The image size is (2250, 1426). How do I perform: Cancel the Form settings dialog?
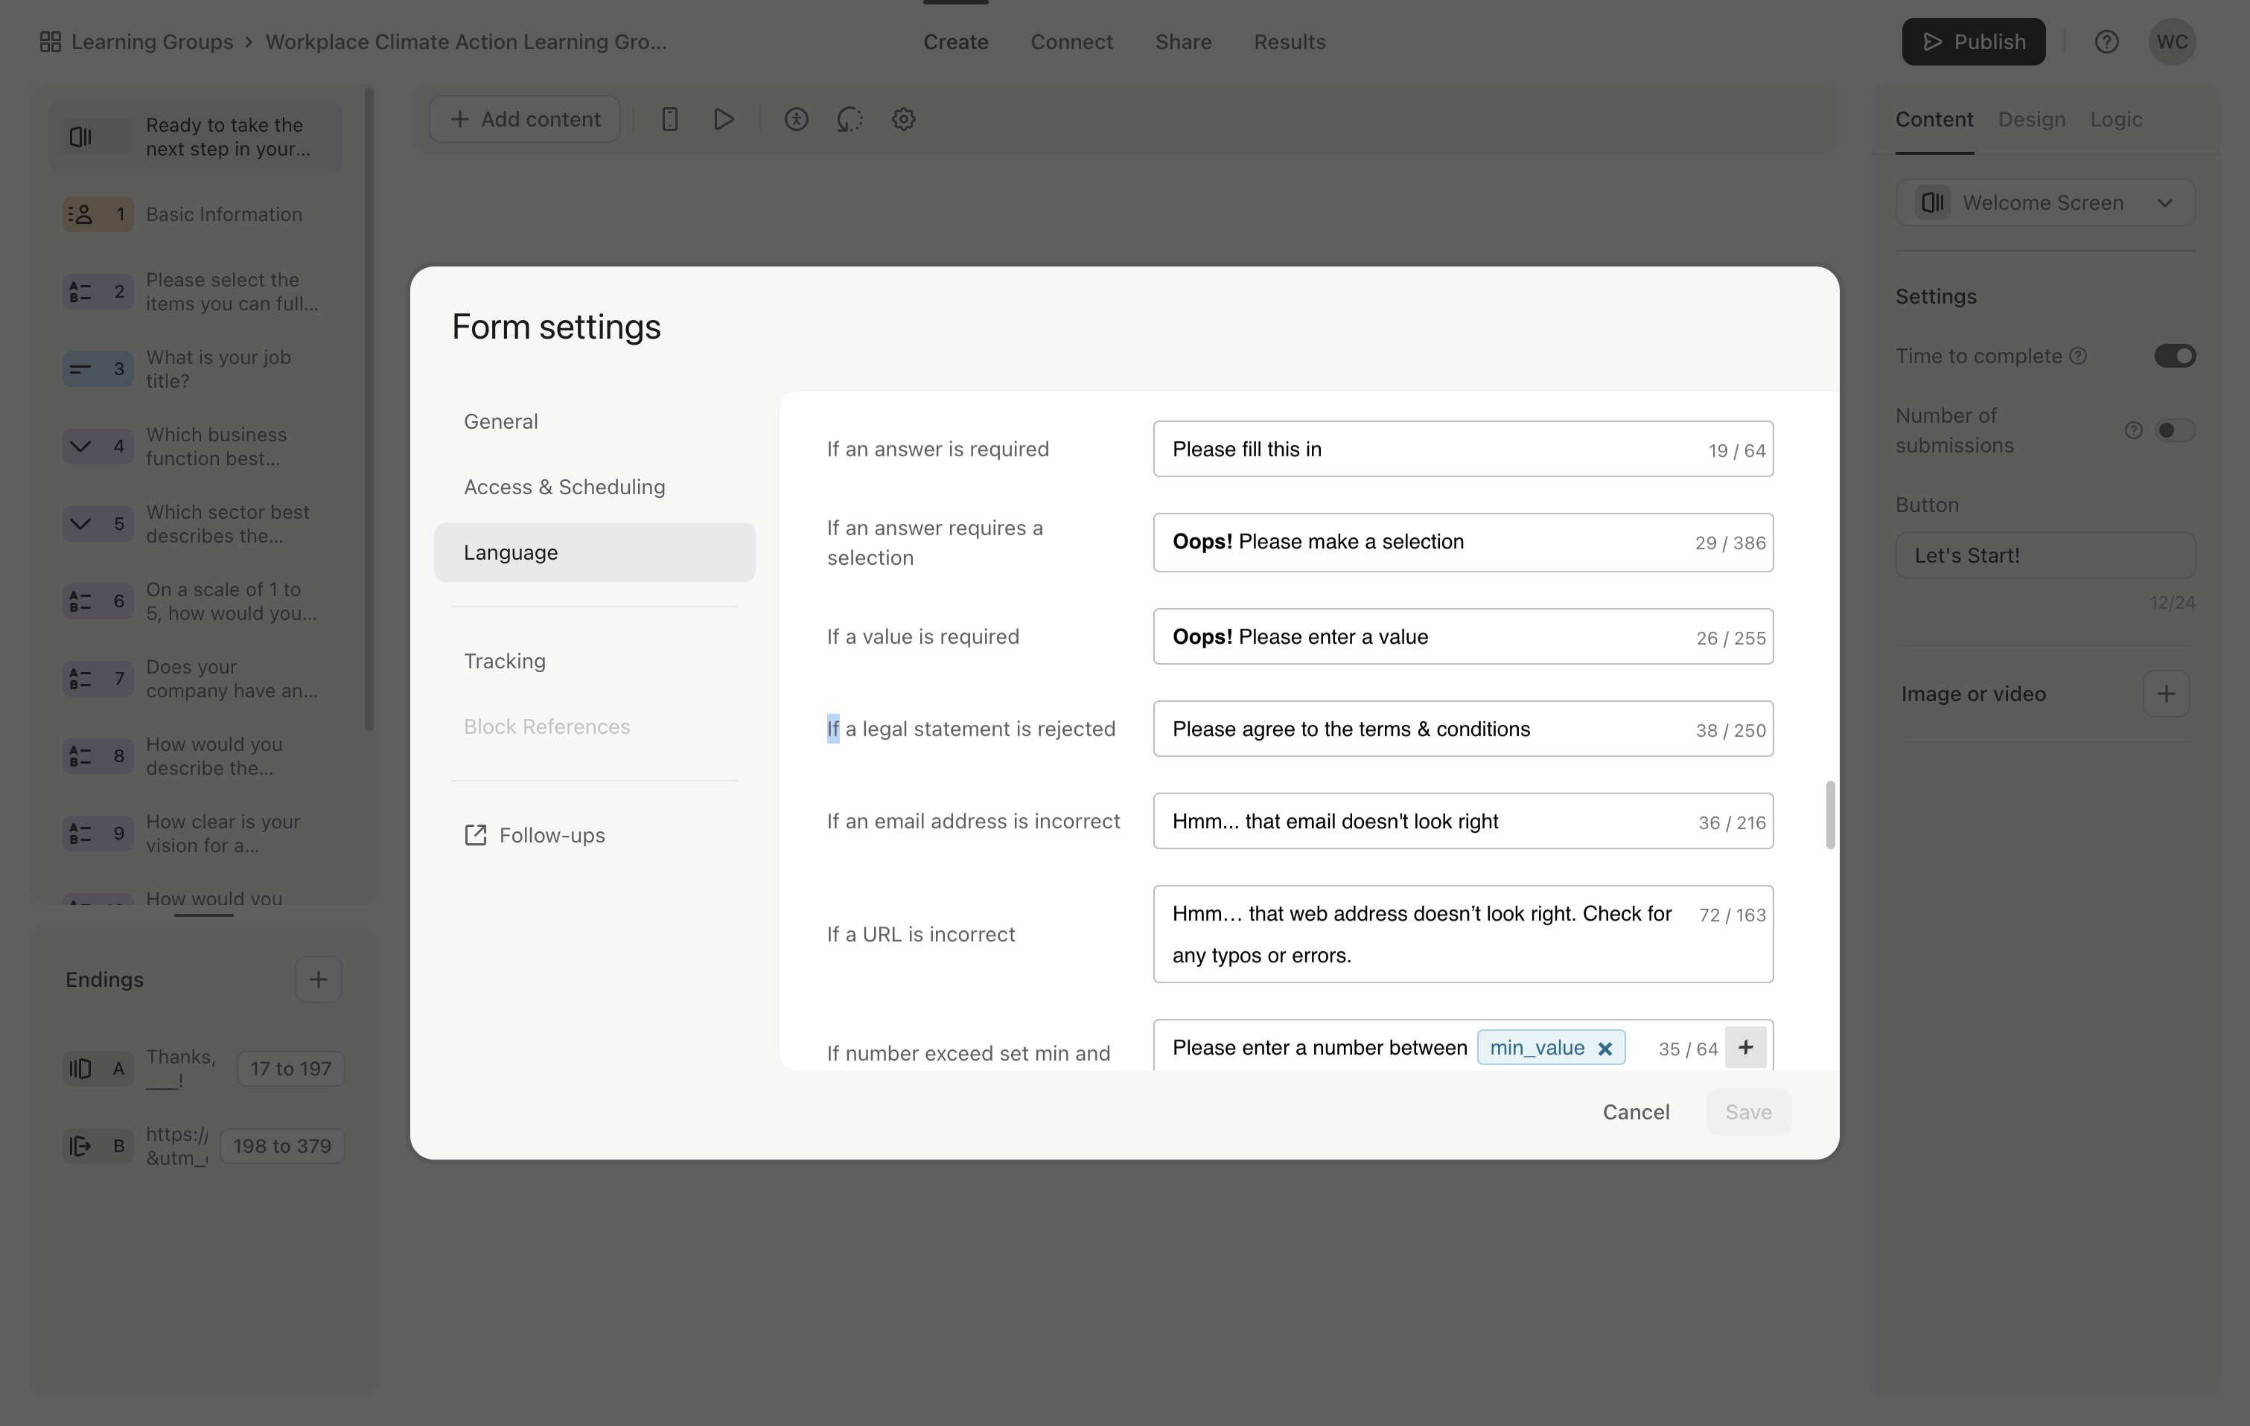[x=1636, y=1112]
